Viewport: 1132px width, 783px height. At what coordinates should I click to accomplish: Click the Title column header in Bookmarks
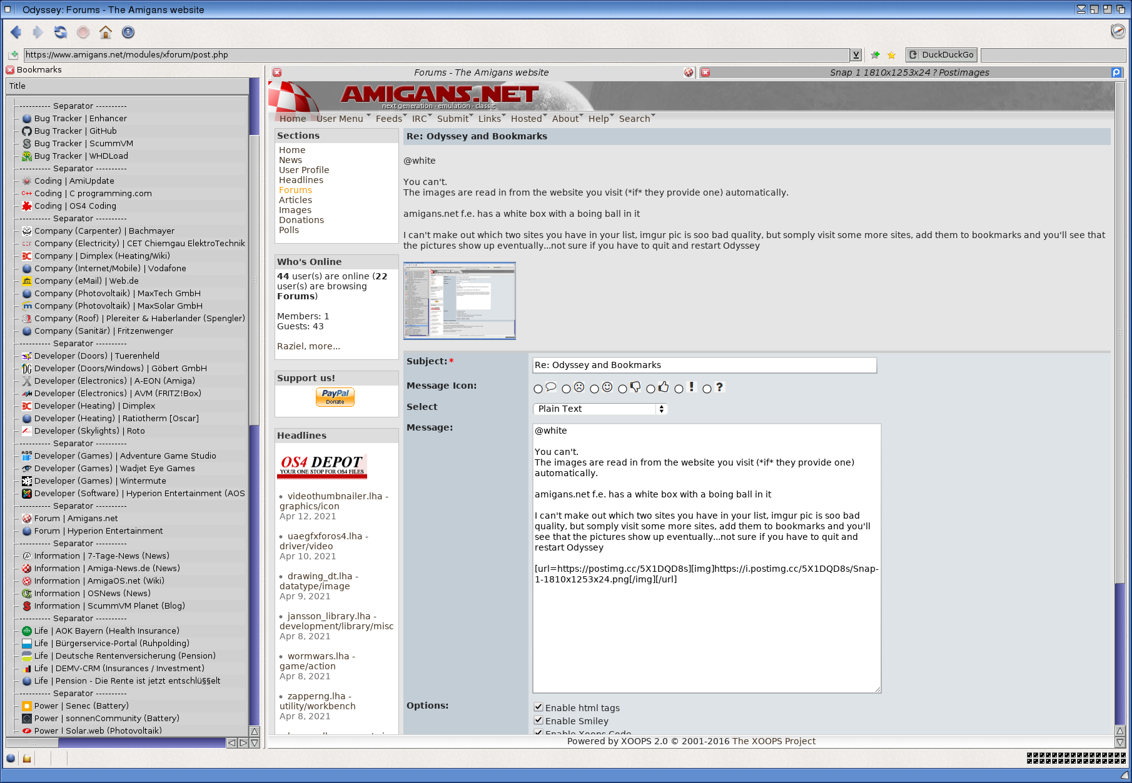click(128, 86)
